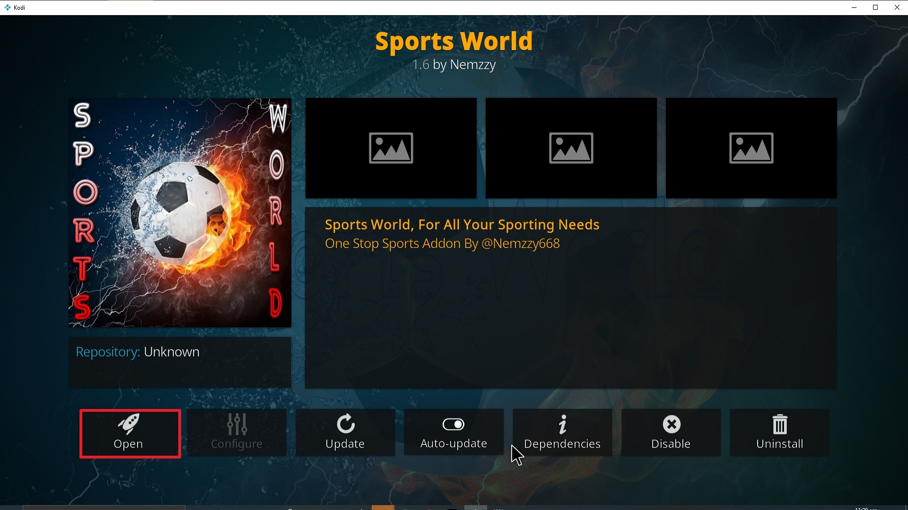
Task: Select the third screenshot placeholder thumbnail
Action: [x=751, y=148]
